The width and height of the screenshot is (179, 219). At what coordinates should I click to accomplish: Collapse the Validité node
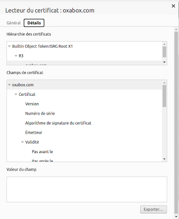(x=23, y=142)
